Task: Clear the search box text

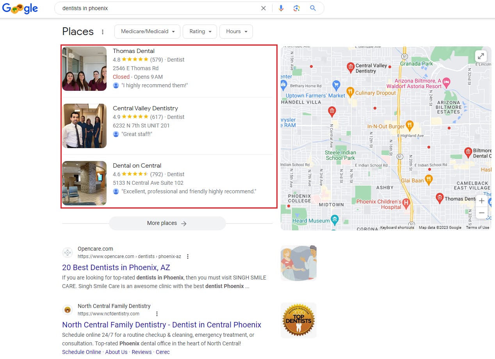Action: pyautogui.click(x=264, y=8)
